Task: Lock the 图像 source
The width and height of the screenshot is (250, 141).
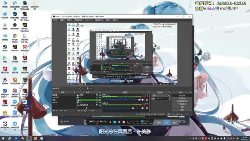Action: 100,95
